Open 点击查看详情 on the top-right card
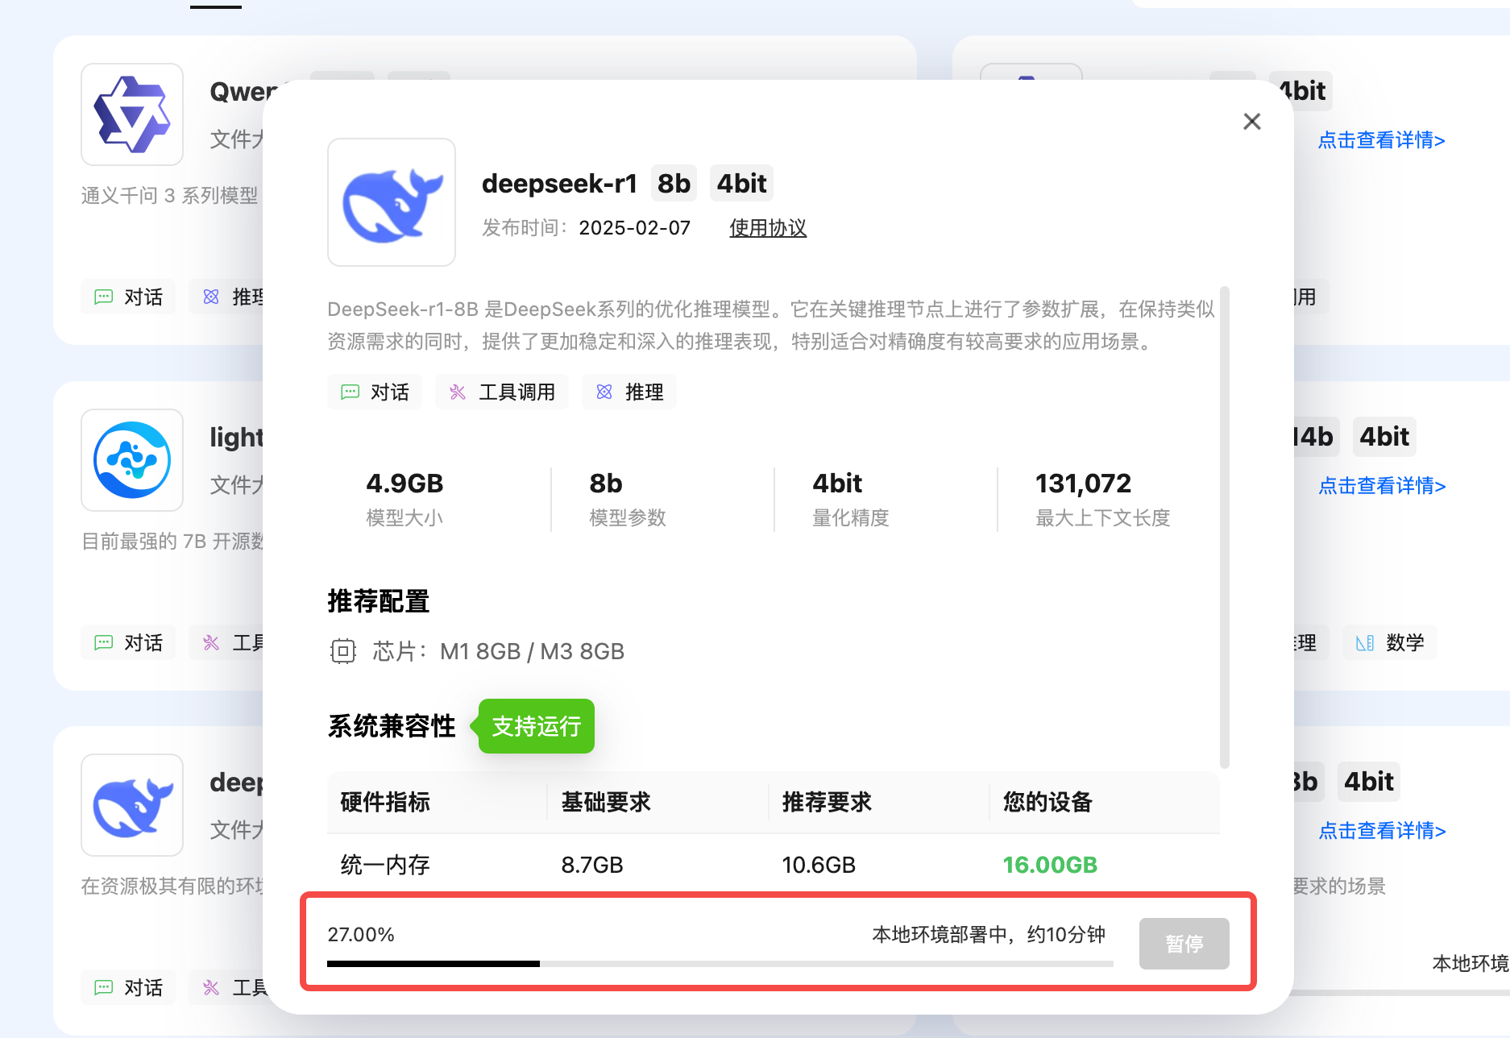The height and width of the screenshot is (1038, 1510). (x=1381, y=140)
